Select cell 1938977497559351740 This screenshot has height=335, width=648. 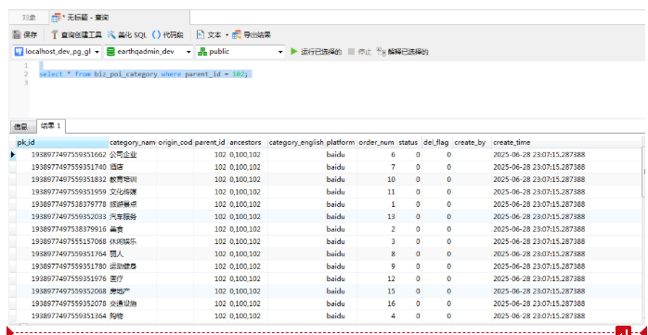click(62, 167)
